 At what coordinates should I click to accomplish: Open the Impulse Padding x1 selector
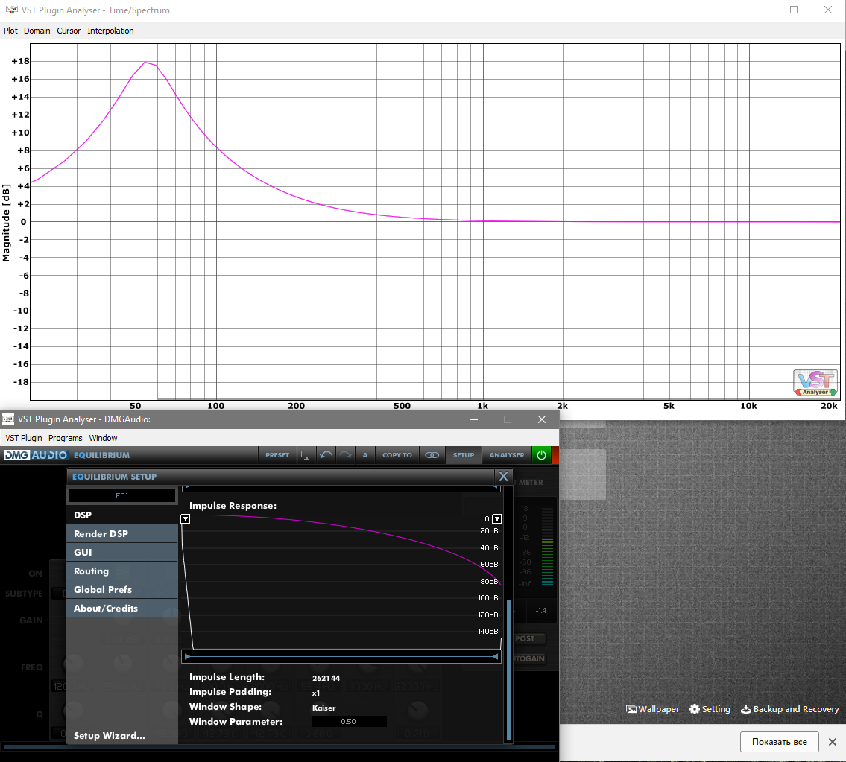[x=316, y=693]
